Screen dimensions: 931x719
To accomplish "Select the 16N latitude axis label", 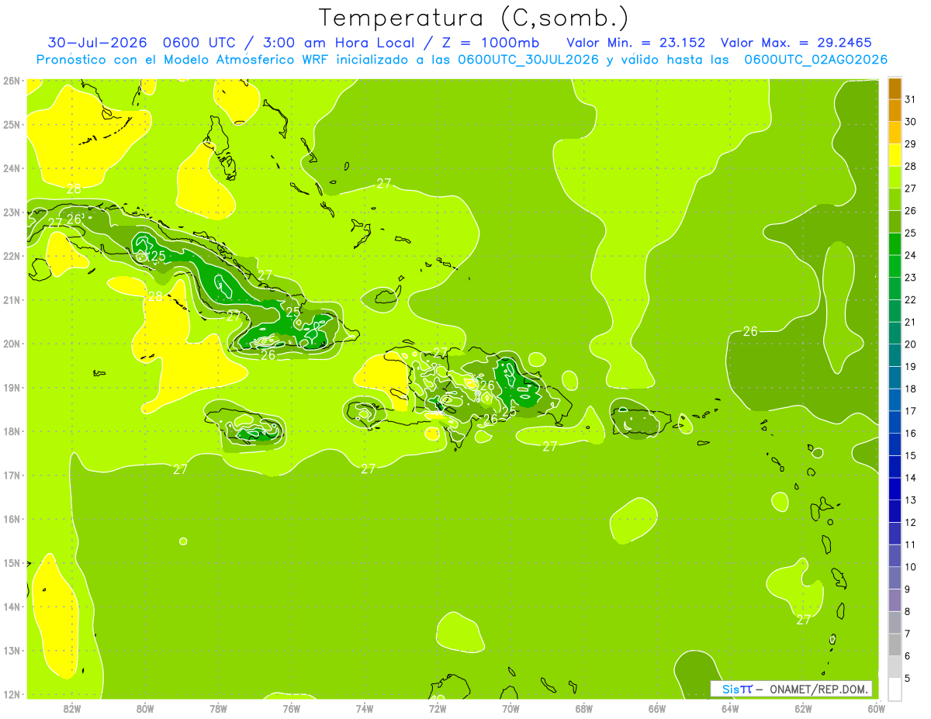I will (x=12, y=519).
